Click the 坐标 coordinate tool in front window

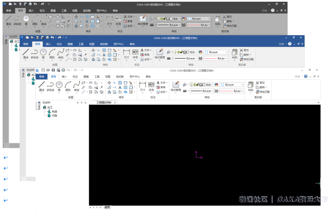(161, 92)
